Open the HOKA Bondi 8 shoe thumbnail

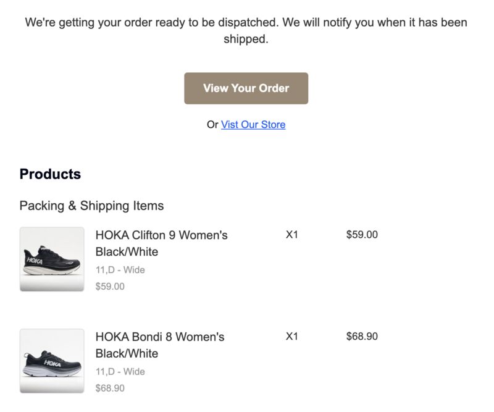click(x=52, y=361)
